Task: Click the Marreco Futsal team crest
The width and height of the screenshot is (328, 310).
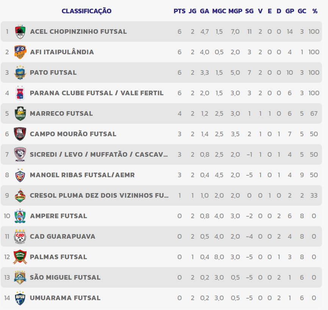Action: coord(20,113)
